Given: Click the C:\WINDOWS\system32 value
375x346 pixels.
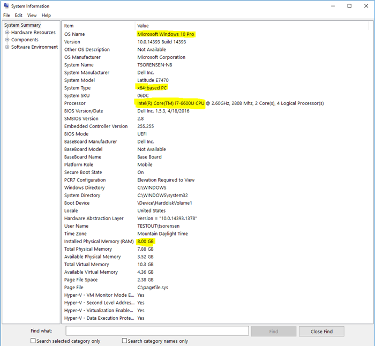Looking at the screenshot, I should (x=162, y=195).
